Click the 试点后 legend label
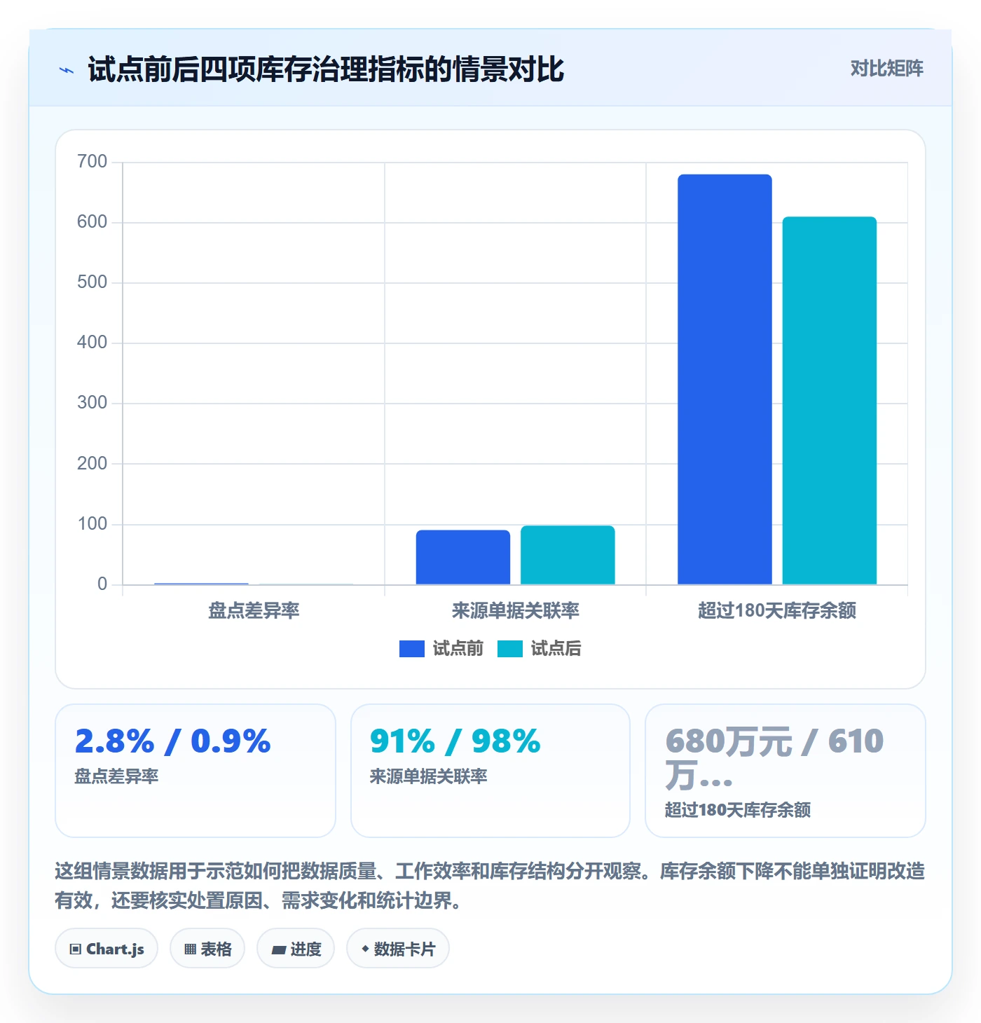Screen dimensions: 981x1023 [x=556, y=649]
